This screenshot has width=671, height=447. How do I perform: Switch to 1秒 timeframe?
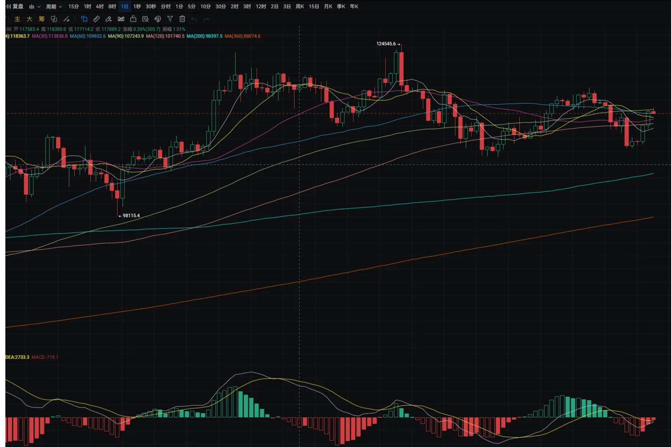point(137,7)
